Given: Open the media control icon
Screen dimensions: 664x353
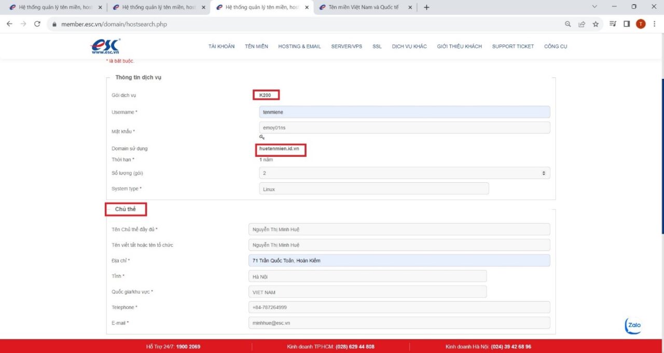Looking at the screenshot, I should click(x=613, y=24).
